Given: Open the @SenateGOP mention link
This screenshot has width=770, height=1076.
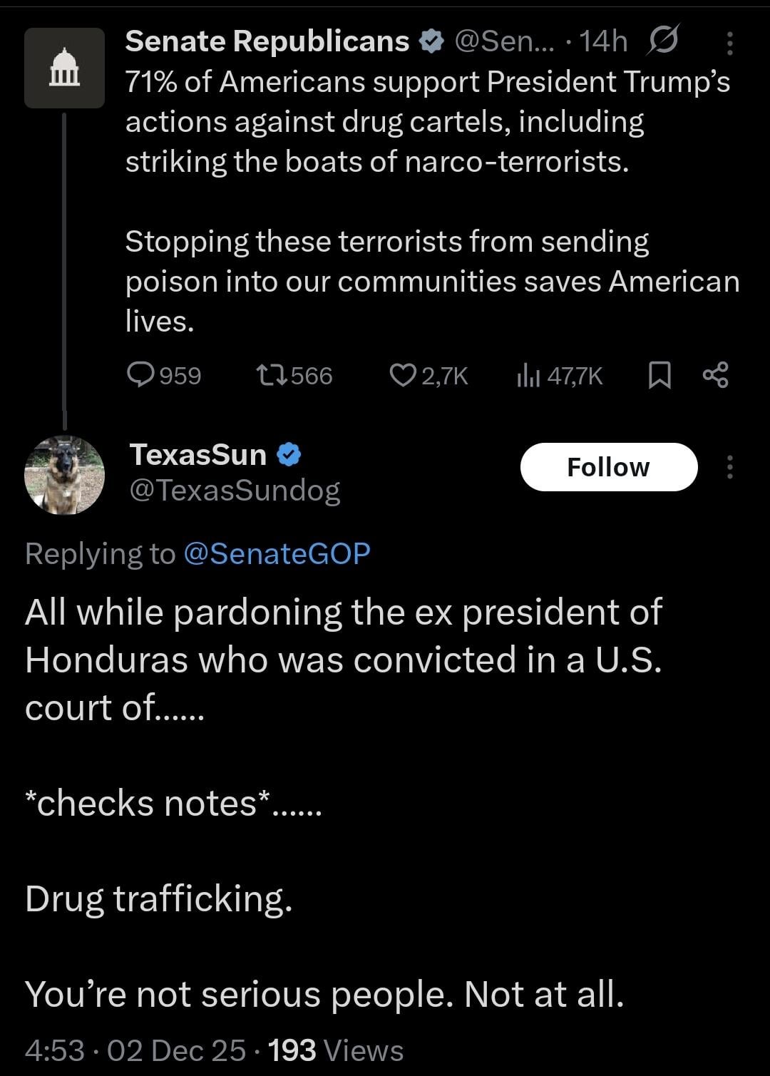Looking at the screenshot, I should [x=277, y=554].
